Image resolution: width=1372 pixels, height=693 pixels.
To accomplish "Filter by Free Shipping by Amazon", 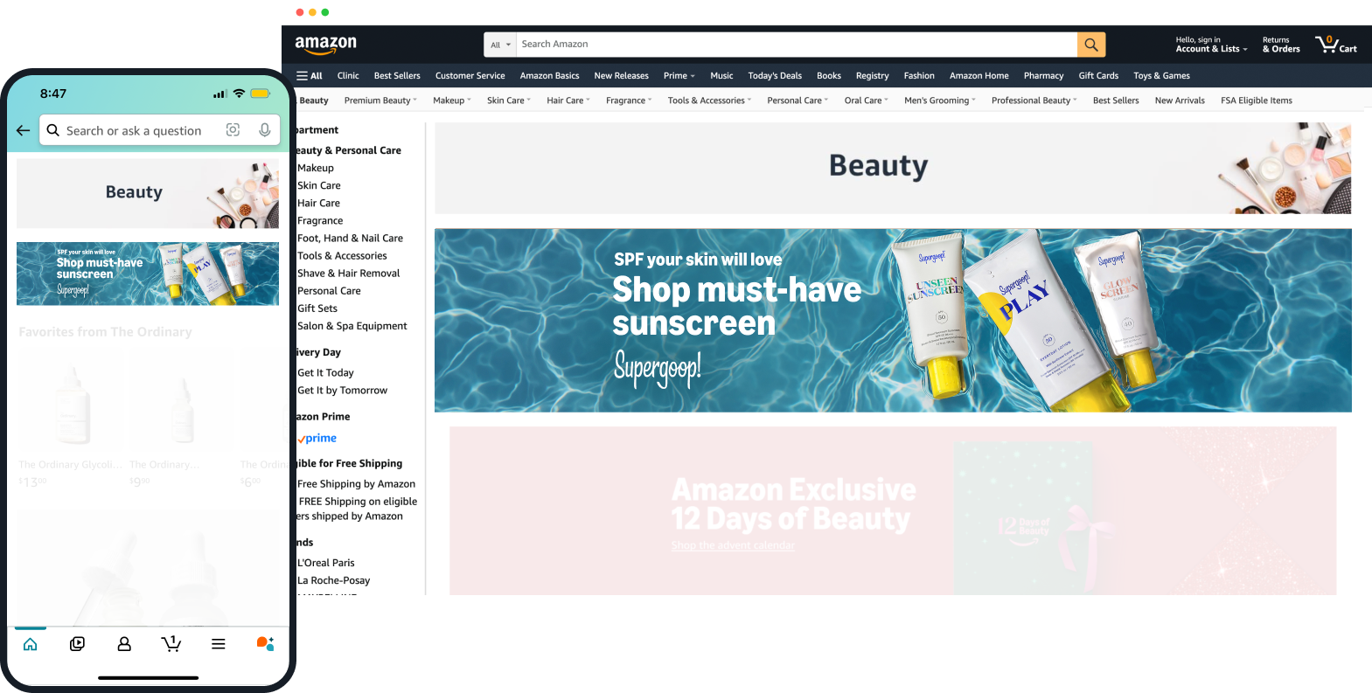I will [357, 484].
